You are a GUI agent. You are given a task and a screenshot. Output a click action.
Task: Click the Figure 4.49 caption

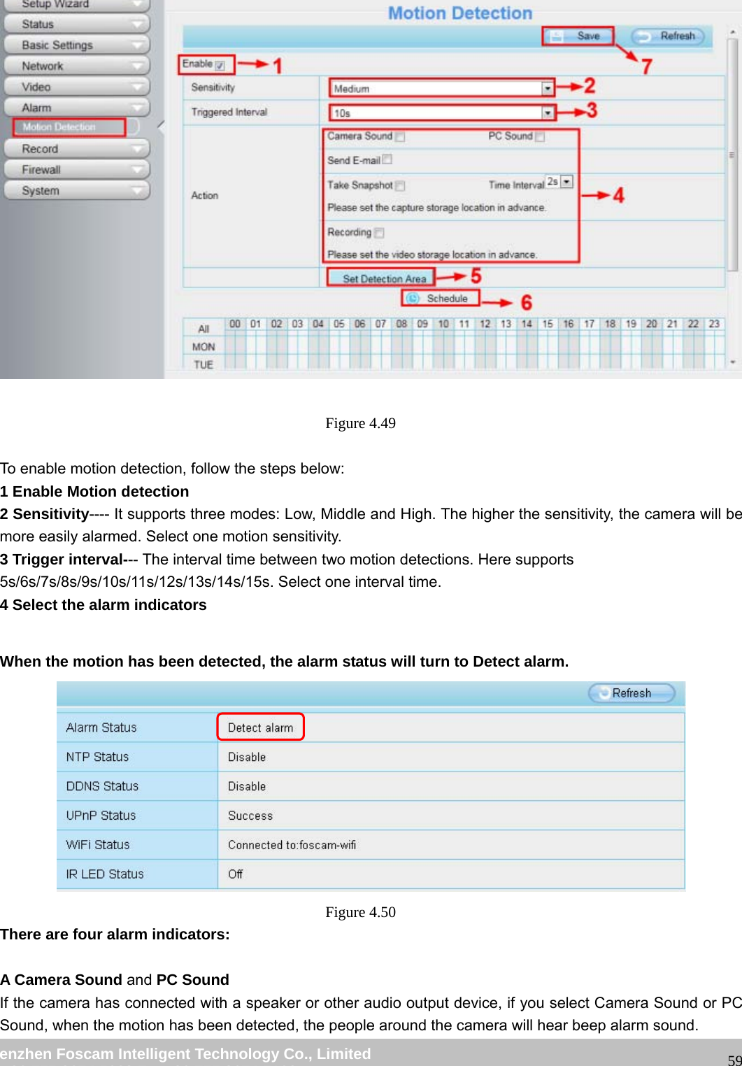360,423
